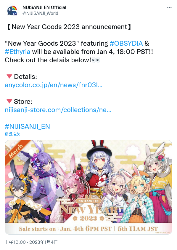Click the NIJISANJI EN New Year 2023 logo
The width and height of the screenshot is (177, 250).
pyautogui.click(x=88, y=210)
